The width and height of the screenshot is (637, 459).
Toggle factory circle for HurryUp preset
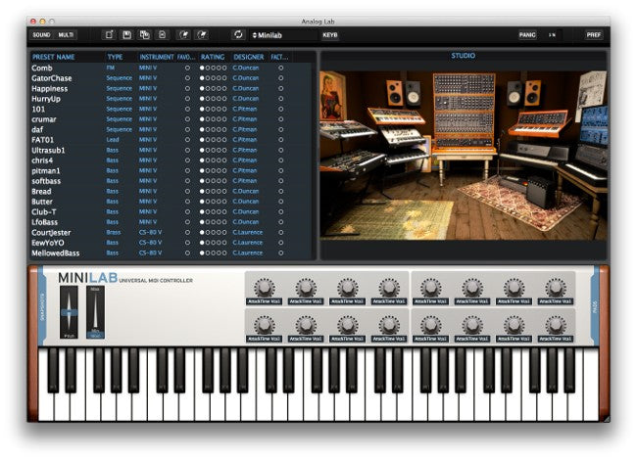(x=280, y=99)
